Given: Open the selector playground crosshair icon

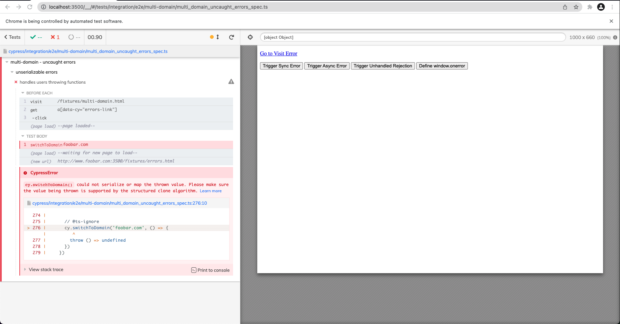Looking at the screenshot, I should (x=250, y=37).
